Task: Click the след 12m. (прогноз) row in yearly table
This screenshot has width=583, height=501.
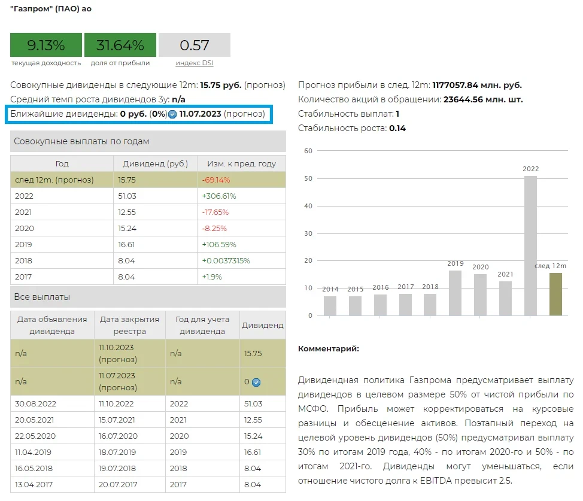Action: pyautogui.click(x=148, y=180)
